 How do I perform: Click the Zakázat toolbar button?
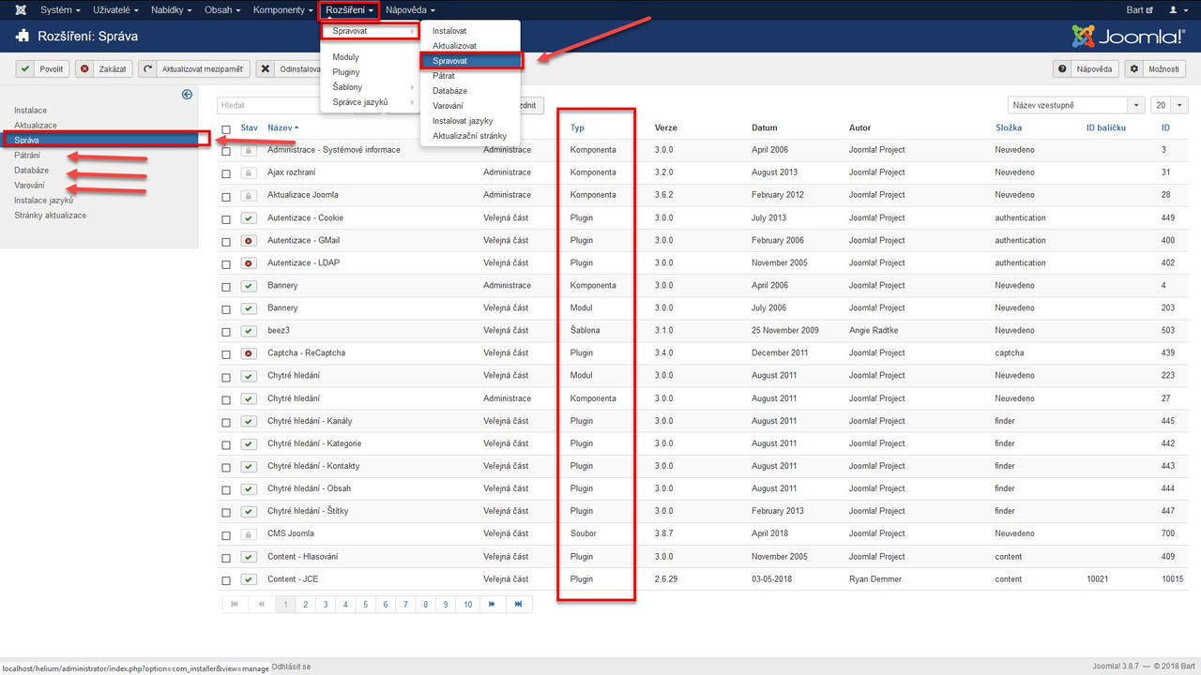click(103, 68)
